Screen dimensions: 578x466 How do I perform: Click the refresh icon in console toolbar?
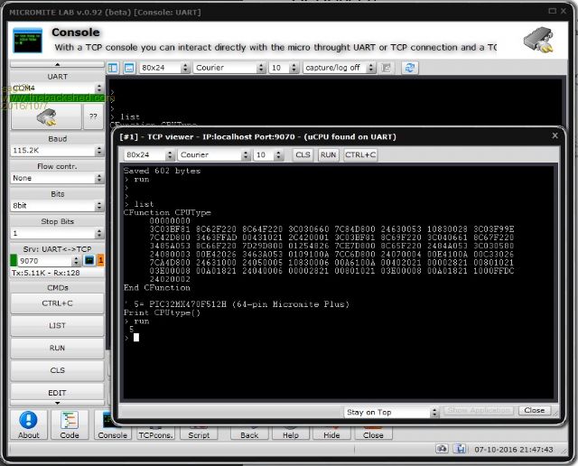tap(409, 68)
